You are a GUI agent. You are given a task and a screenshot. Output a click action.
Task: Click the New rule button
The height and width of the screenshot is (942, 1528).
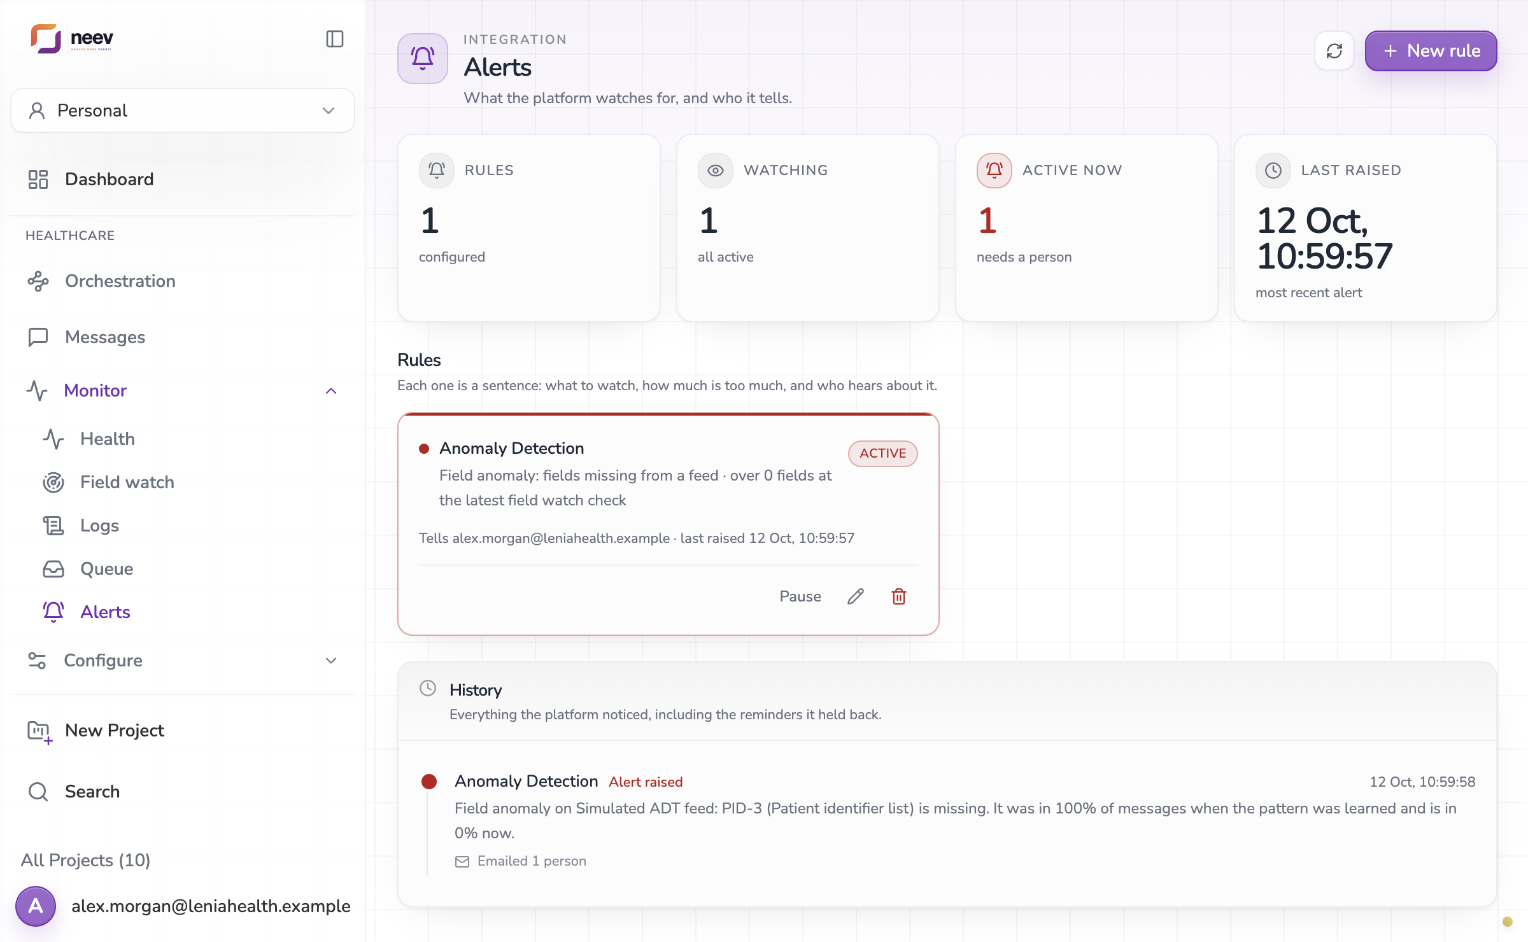click(1431, 51)
